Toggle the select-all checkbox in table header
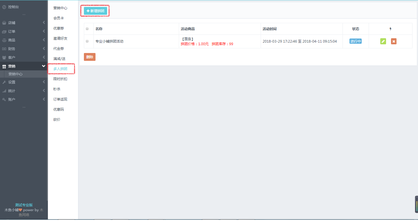The height and width of the screenshot is (221, 418). (x=87, y=29)
